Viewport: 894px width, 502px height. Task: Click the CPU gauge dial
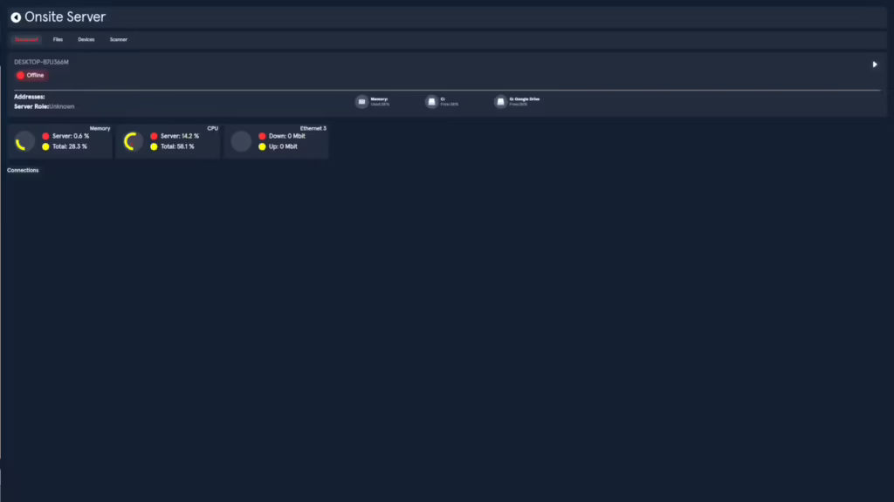click(x=133, y=141)
